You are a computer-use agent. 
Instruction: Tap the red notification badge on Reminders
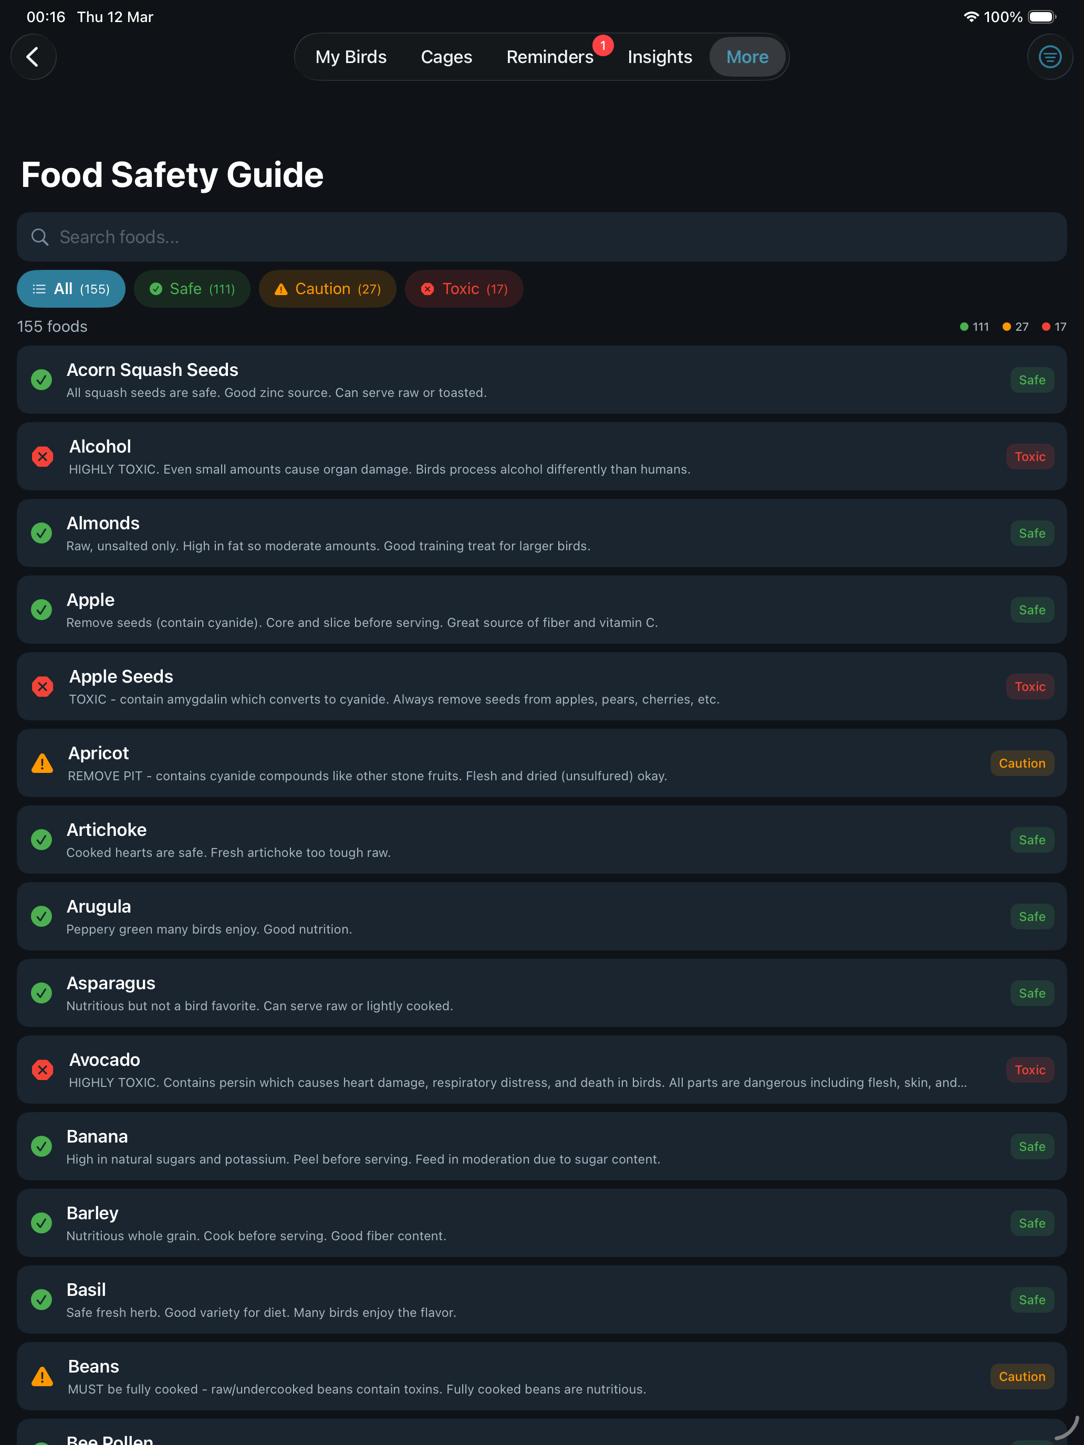point(602,46)
